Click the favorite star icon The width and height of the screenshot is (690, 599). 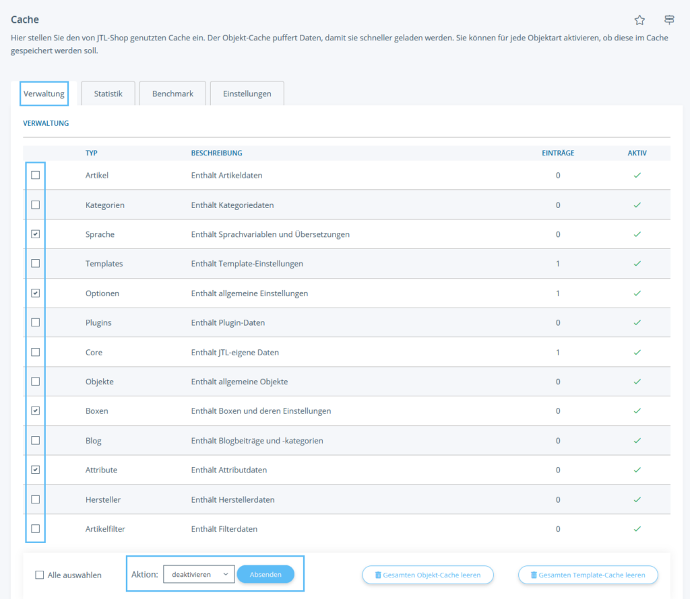pyautogui.click(x=639, y=20)
